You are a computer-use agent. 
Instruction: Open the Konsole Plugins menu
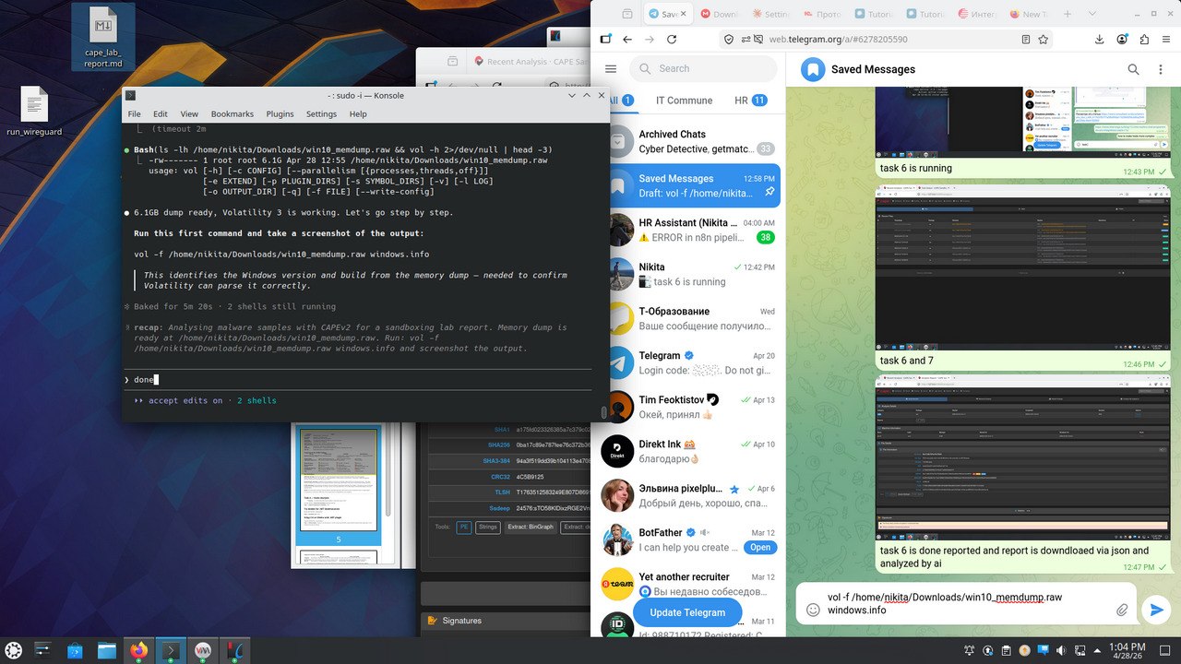click(x=280, y=114)
